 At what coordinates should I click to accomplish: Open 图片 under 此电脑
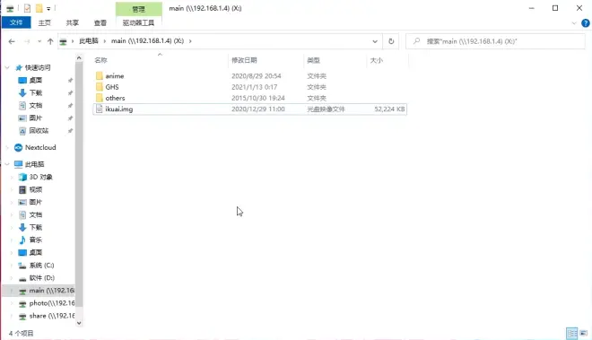pyautogui.click(x=36, y=202)
